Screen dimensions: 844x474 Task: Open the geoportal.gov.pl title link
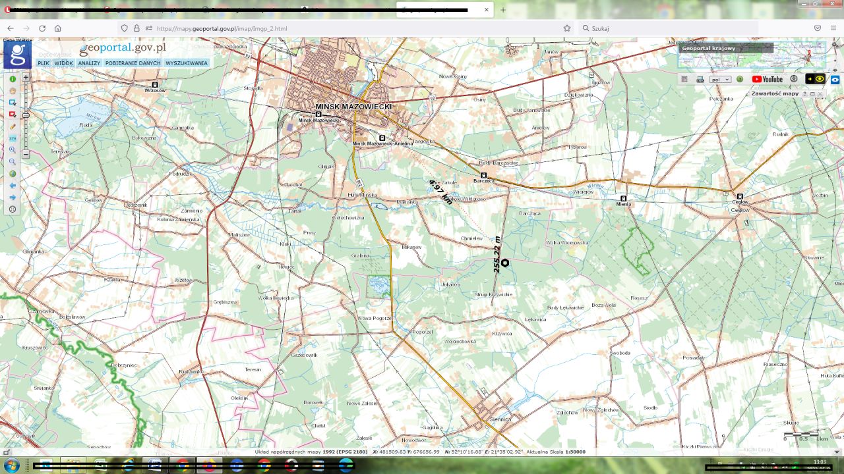tap(123, 48)
